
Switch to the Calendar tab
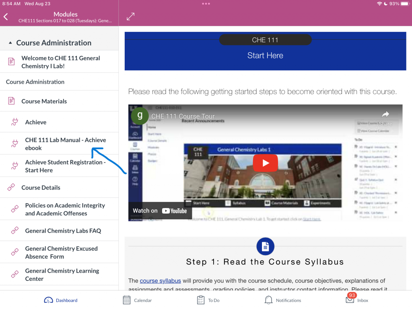137,300
